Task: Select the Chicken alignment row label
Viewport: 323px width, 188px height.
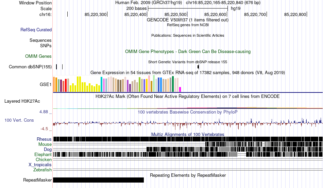Action: click(x=44, y=159)
